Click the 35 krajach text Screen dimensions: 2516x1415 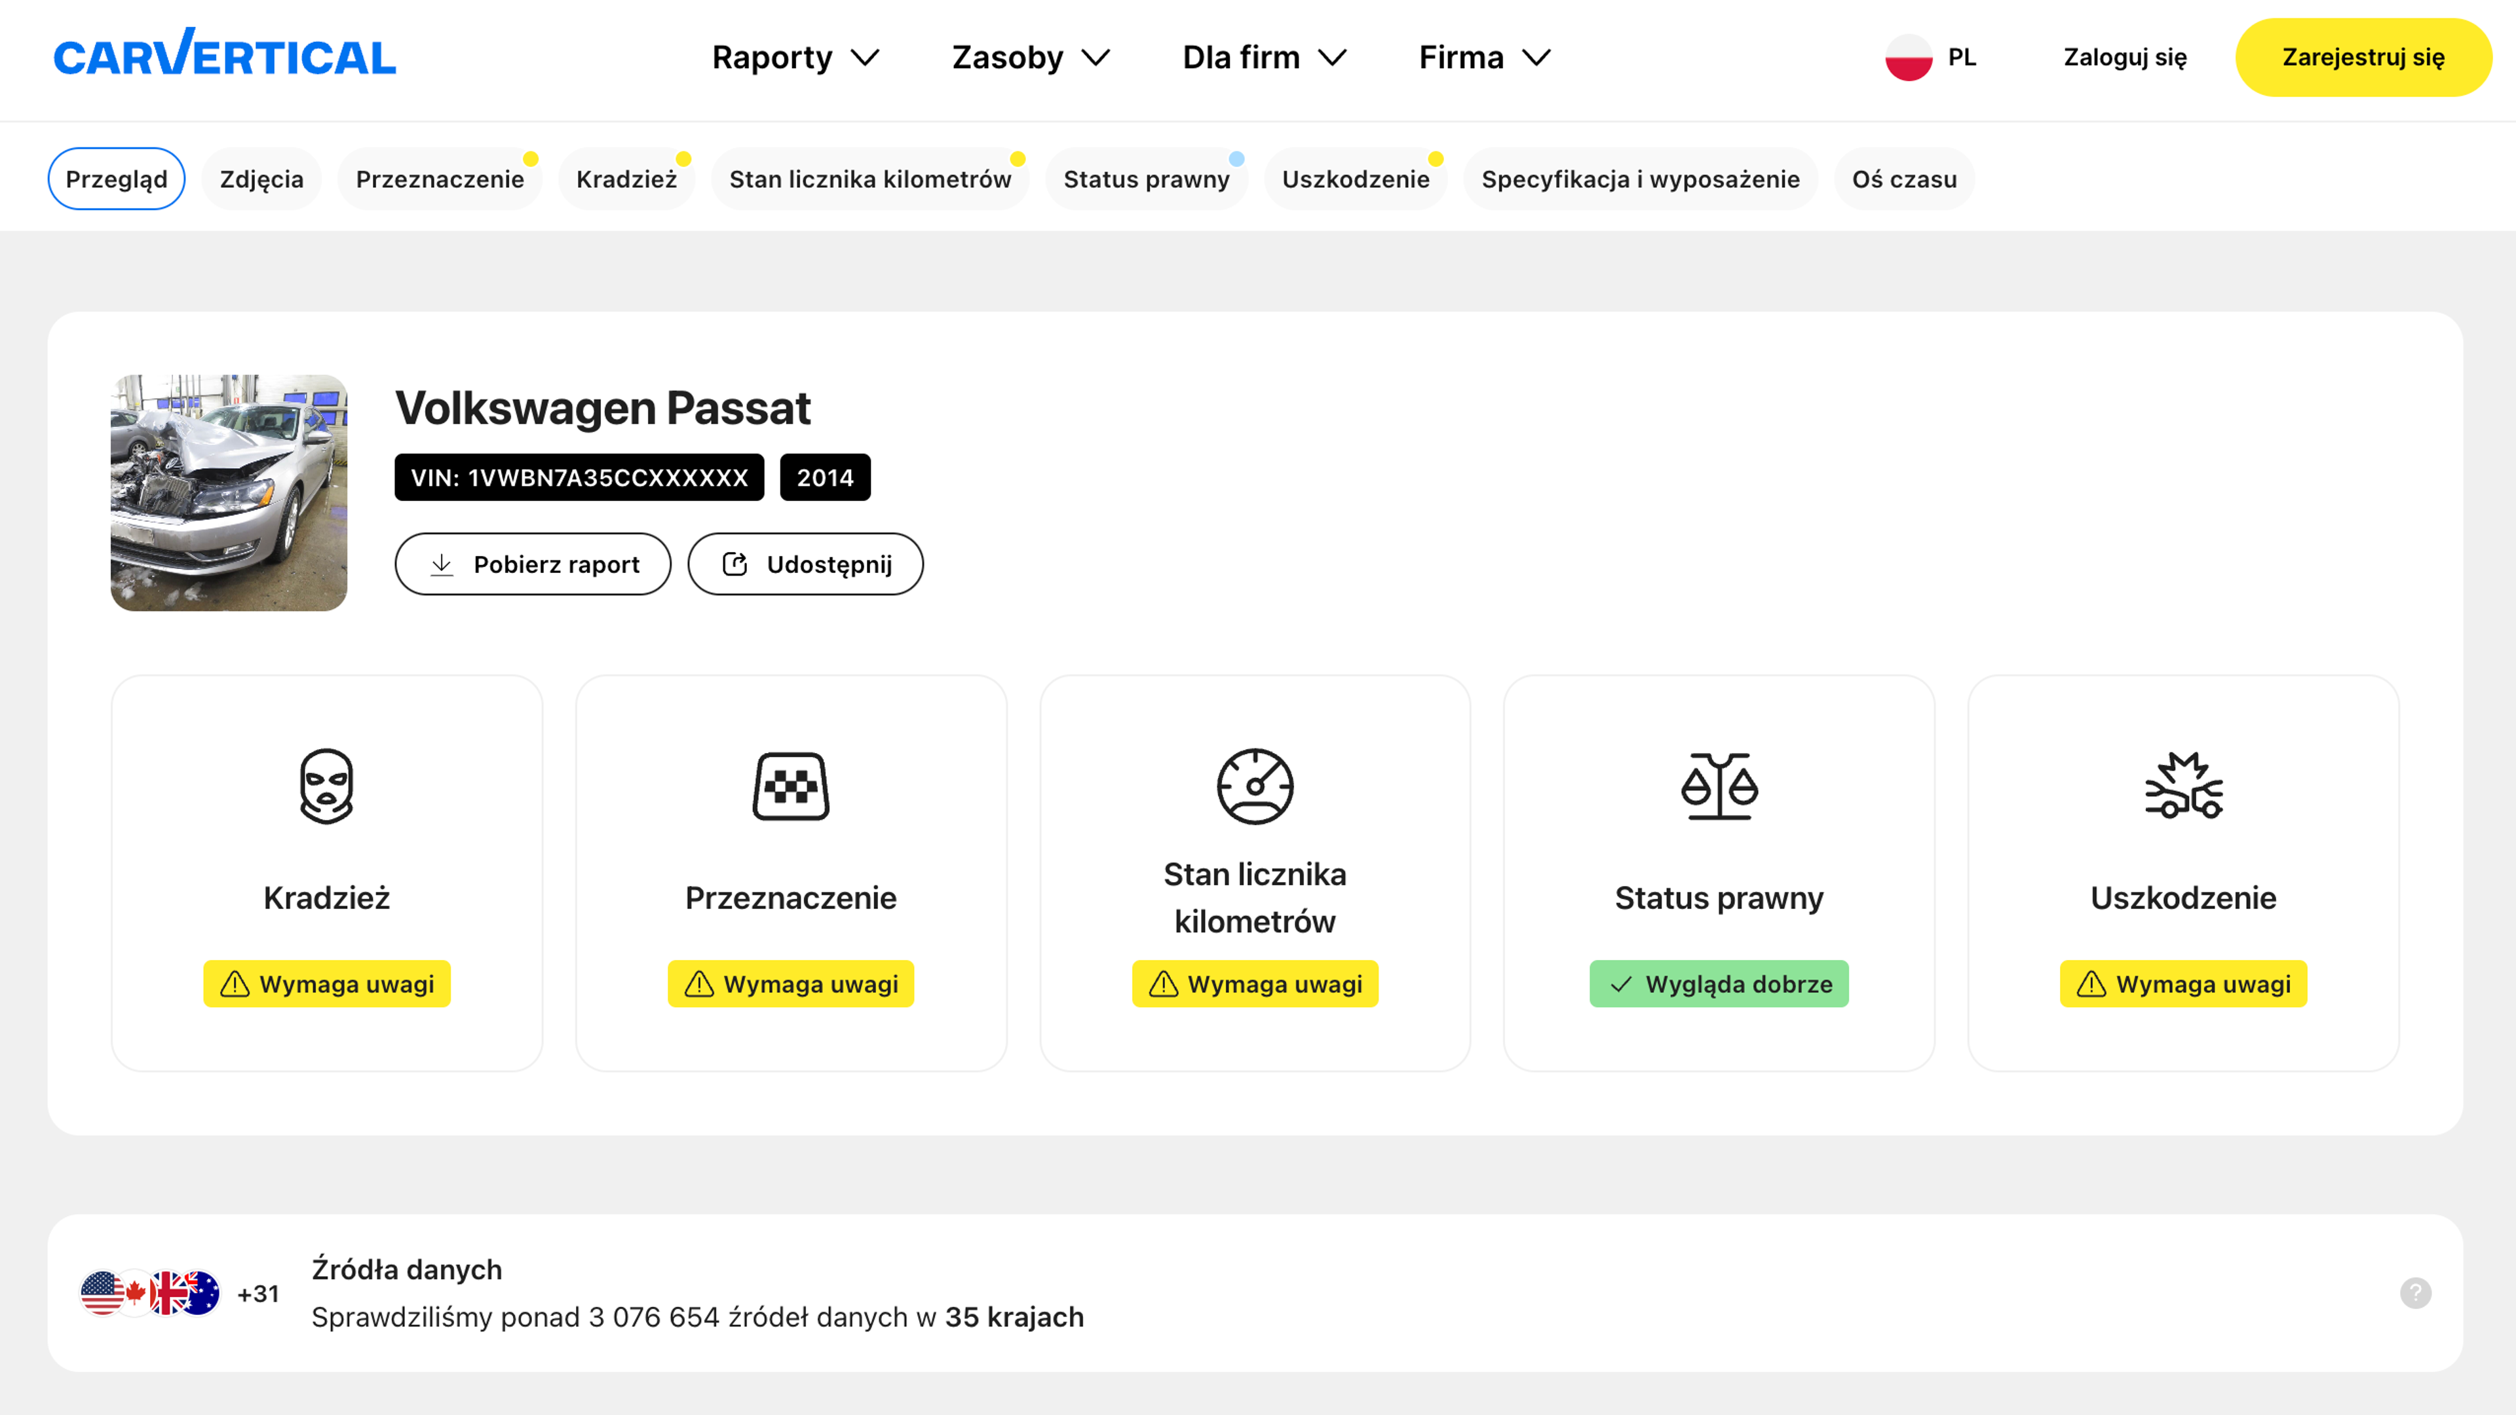pos(1014,1317)
